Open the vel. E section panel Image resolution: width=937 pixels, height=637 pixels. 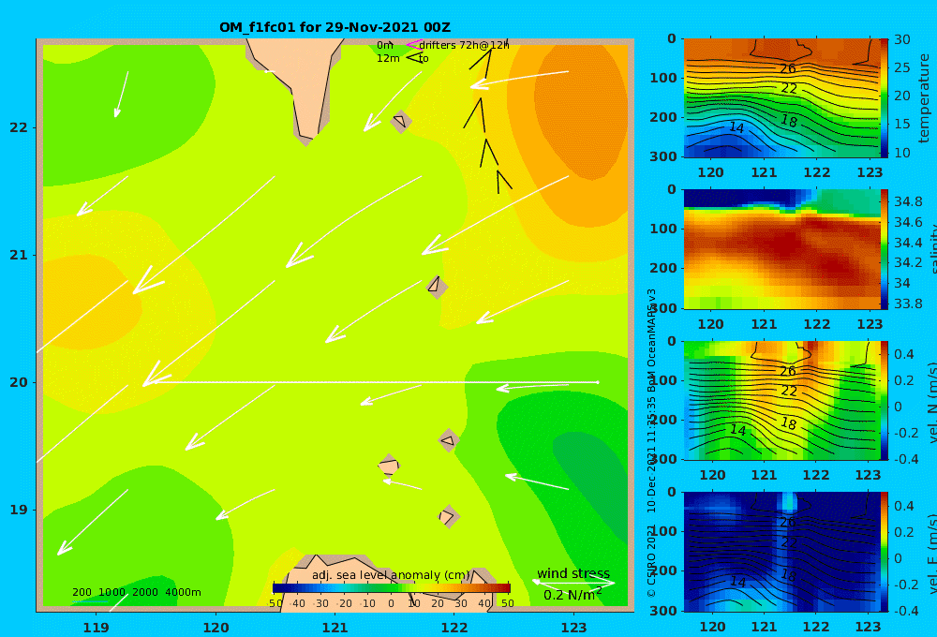click(782, 552)
